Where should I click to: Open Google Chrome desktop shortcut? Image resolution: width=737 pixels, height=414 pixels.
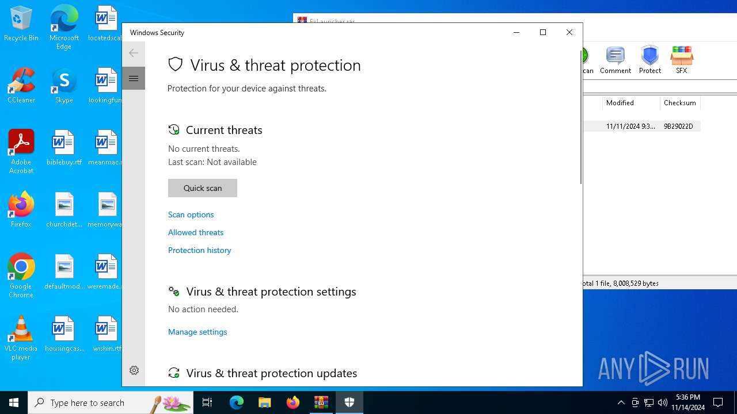pos(21,276)
